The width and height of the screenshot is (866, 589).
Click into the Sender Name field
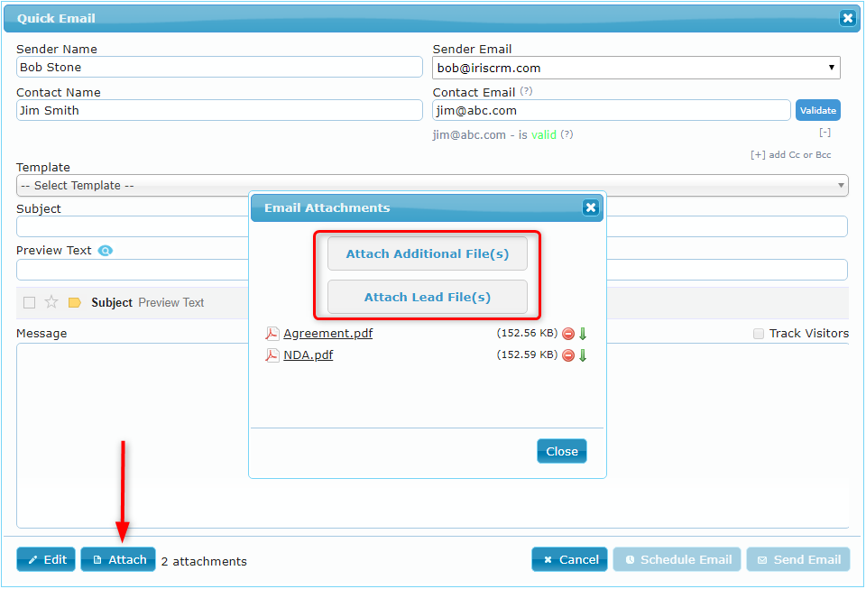(219, 68)
